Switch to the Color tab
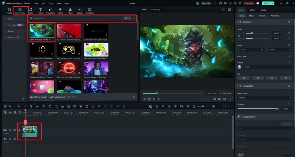The image size is (295, 157). click(x=252, y=10)
